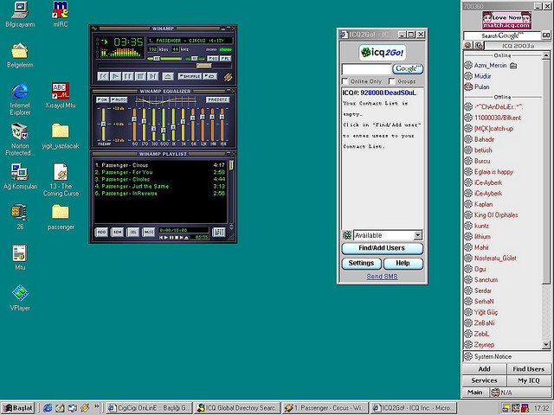The height and width of the screenshot is (415, 554).
Task: Toggle Winamp Shuffle mode
Action: click(190, 76)
